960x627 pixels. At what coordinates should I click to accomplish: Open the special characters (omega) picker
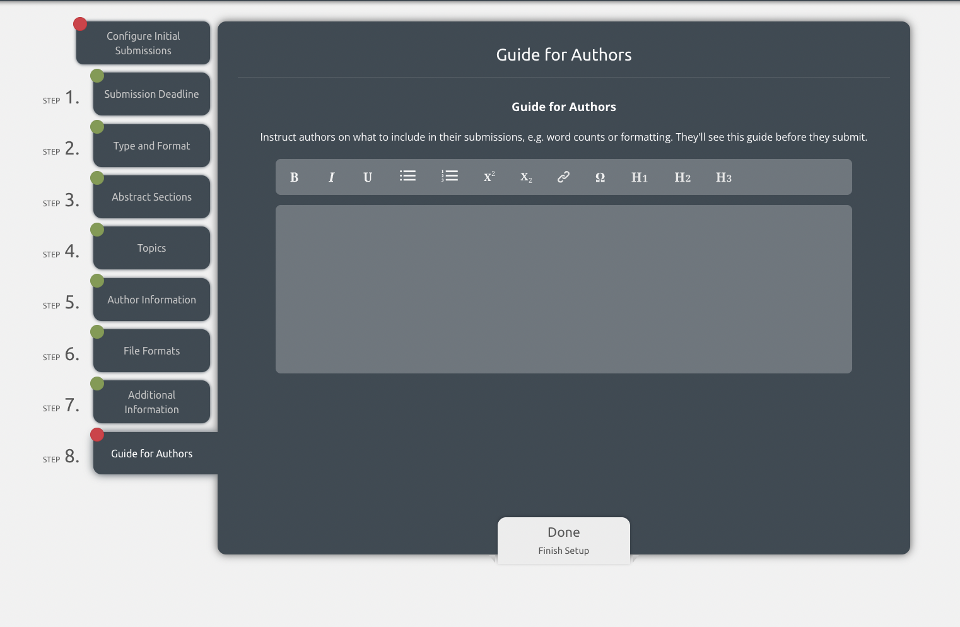click(x=600, y=177)
